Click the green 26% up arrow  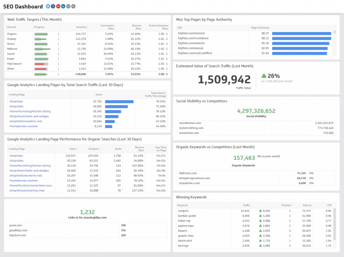pyautogui.click(x=264, y=76)
